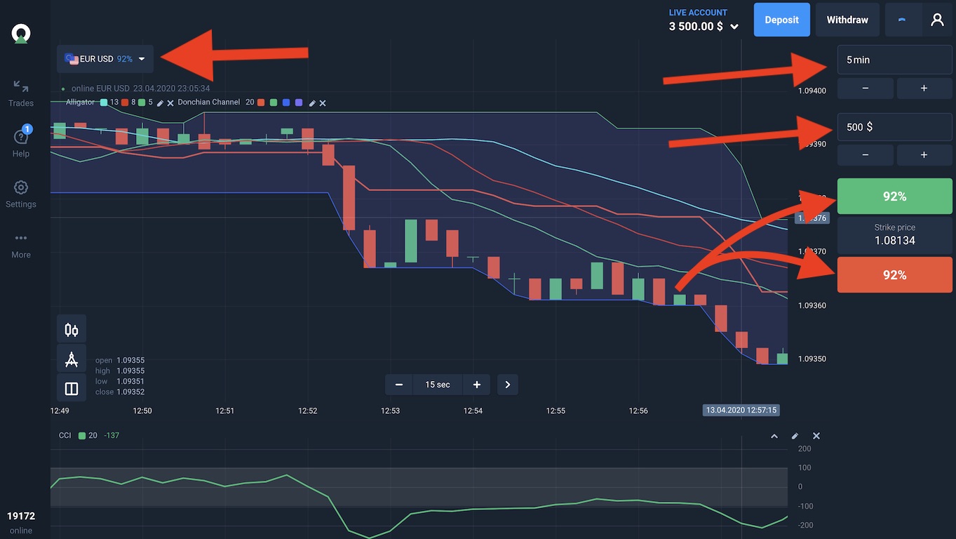This screenshot has width=956, height=539.
Task: Close the CCI indicator panel
Action: [x=816, y=436]
